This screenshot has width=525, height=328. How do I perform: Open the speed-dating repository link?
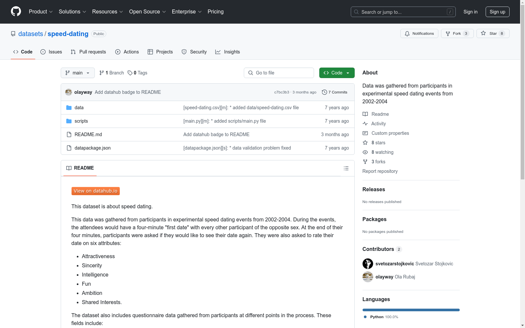pos(68,34)
